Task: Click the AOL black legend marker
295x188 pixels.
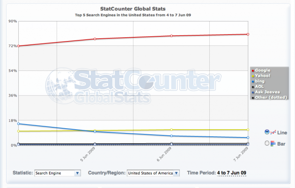Action: (253, 86)
